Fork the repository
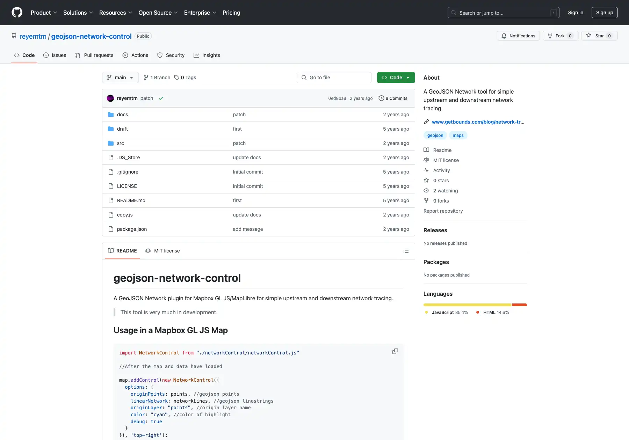This screenshot has width=629, height=440. 560,36
